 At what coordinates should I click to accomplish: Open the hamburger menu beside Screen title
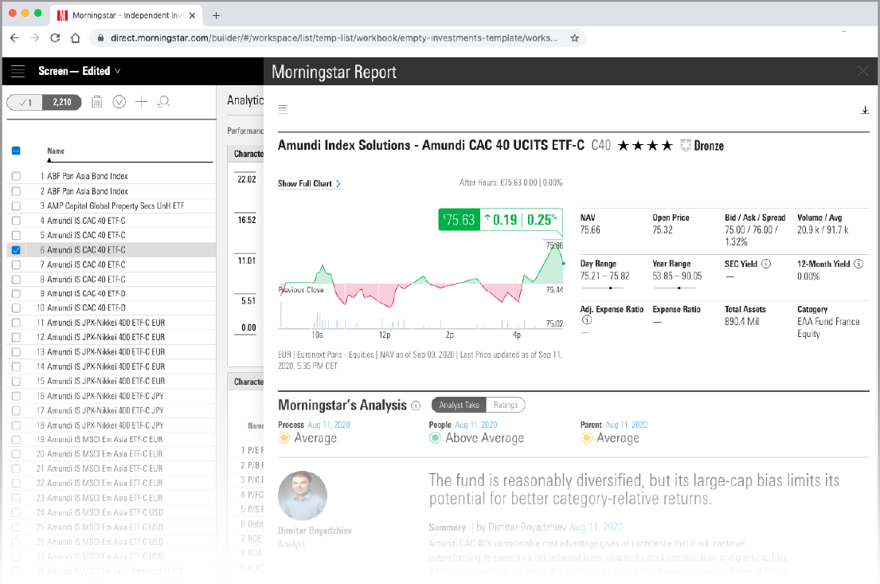pos(18,71)
